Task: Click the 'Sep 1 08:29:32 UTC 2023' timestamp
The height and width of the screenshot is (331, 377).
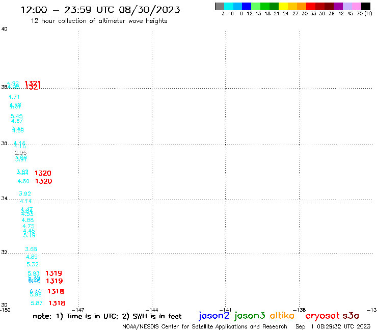Action: 333,326
